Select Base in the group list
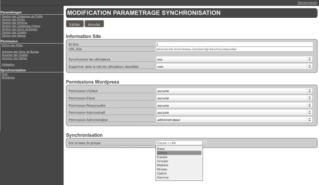Image resolution: width=319 pixels, height=185 pixels. point(179,149)
